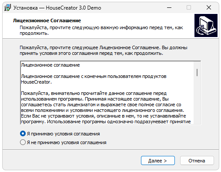Image resolution: width=221 pixels, height=172 pixels.
Task: Click the installer icon in the title bar
Action: pyautogui.click(x=7, y=7)
